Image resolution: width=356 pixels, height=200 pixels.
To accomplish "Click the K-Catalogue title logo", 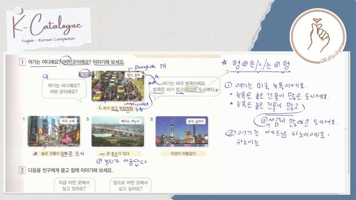I will (47, 26).
